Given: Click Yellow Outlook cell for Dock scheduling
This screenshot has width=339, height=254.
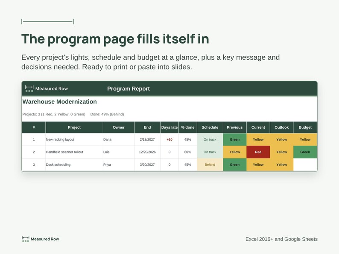Looking at the screenshot, I should click(281, 165).
